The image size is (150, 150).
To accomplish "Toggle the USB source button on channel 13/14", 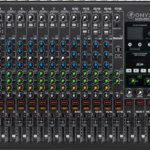I will pyautogui.click(x=95, y=32).
